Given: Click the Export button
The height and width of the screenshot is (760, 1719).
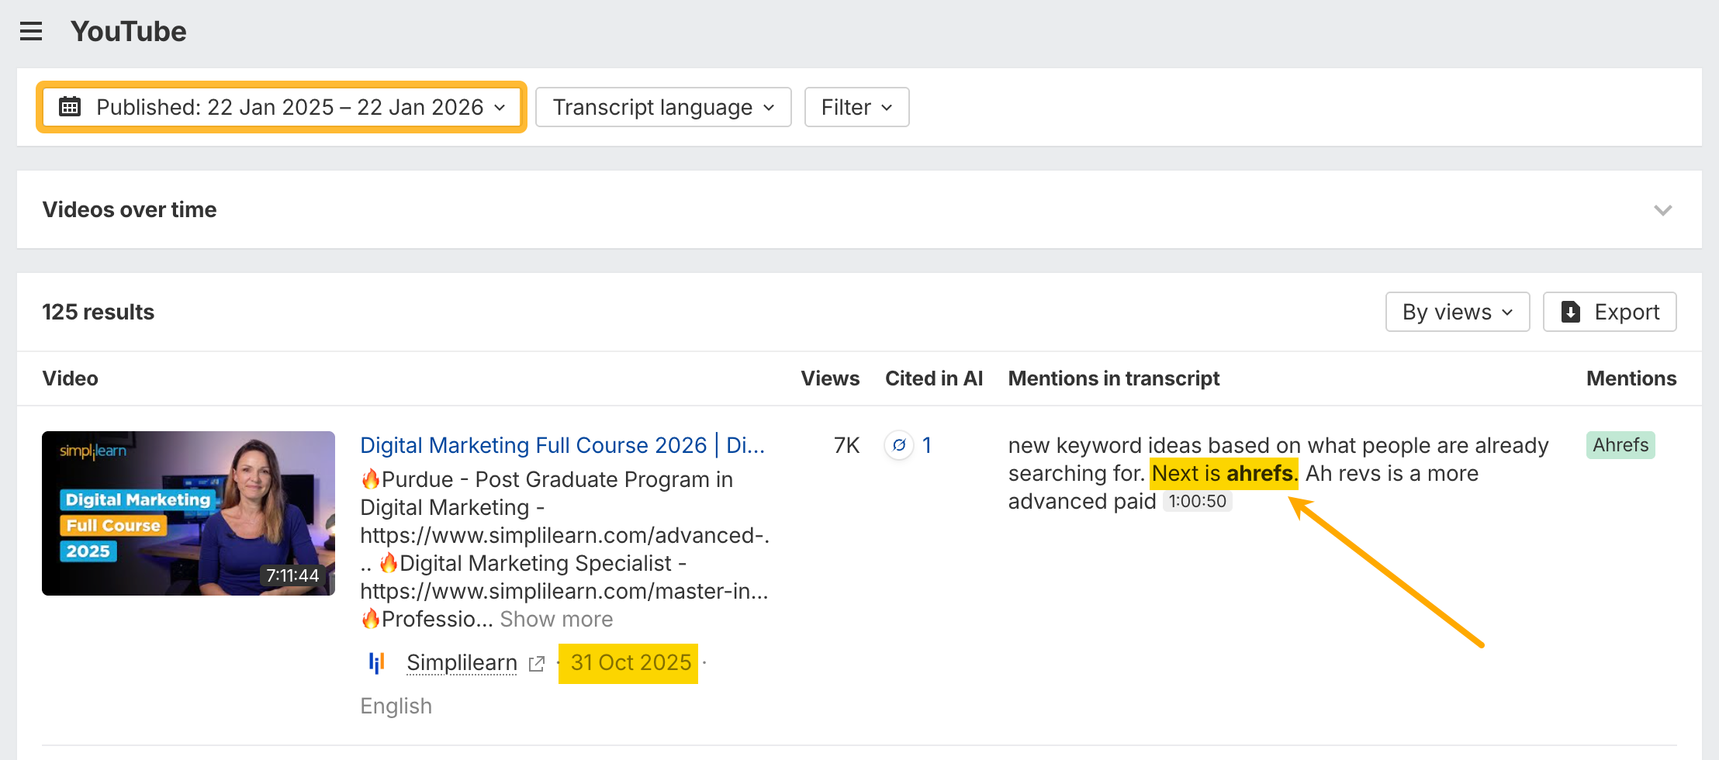Looking at the screenshot, I should 1610,312.
